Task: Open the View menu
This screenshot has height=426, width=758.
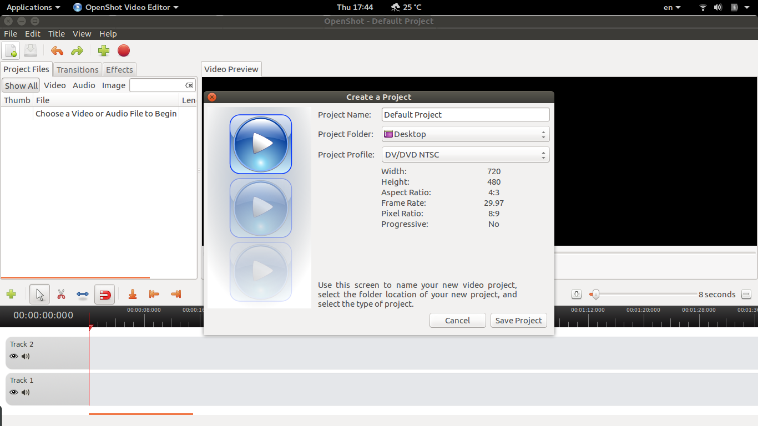Action: (x=82, y=34)
